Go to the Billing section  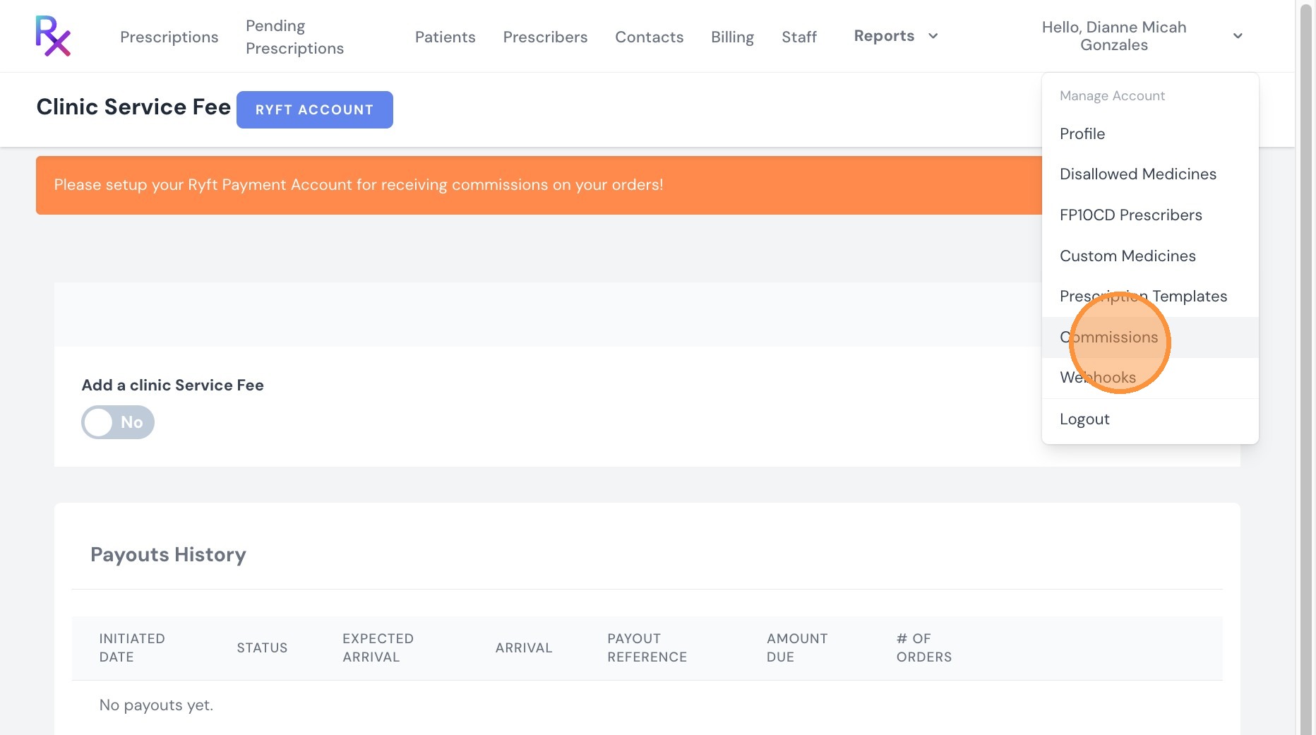pos(732,37)
